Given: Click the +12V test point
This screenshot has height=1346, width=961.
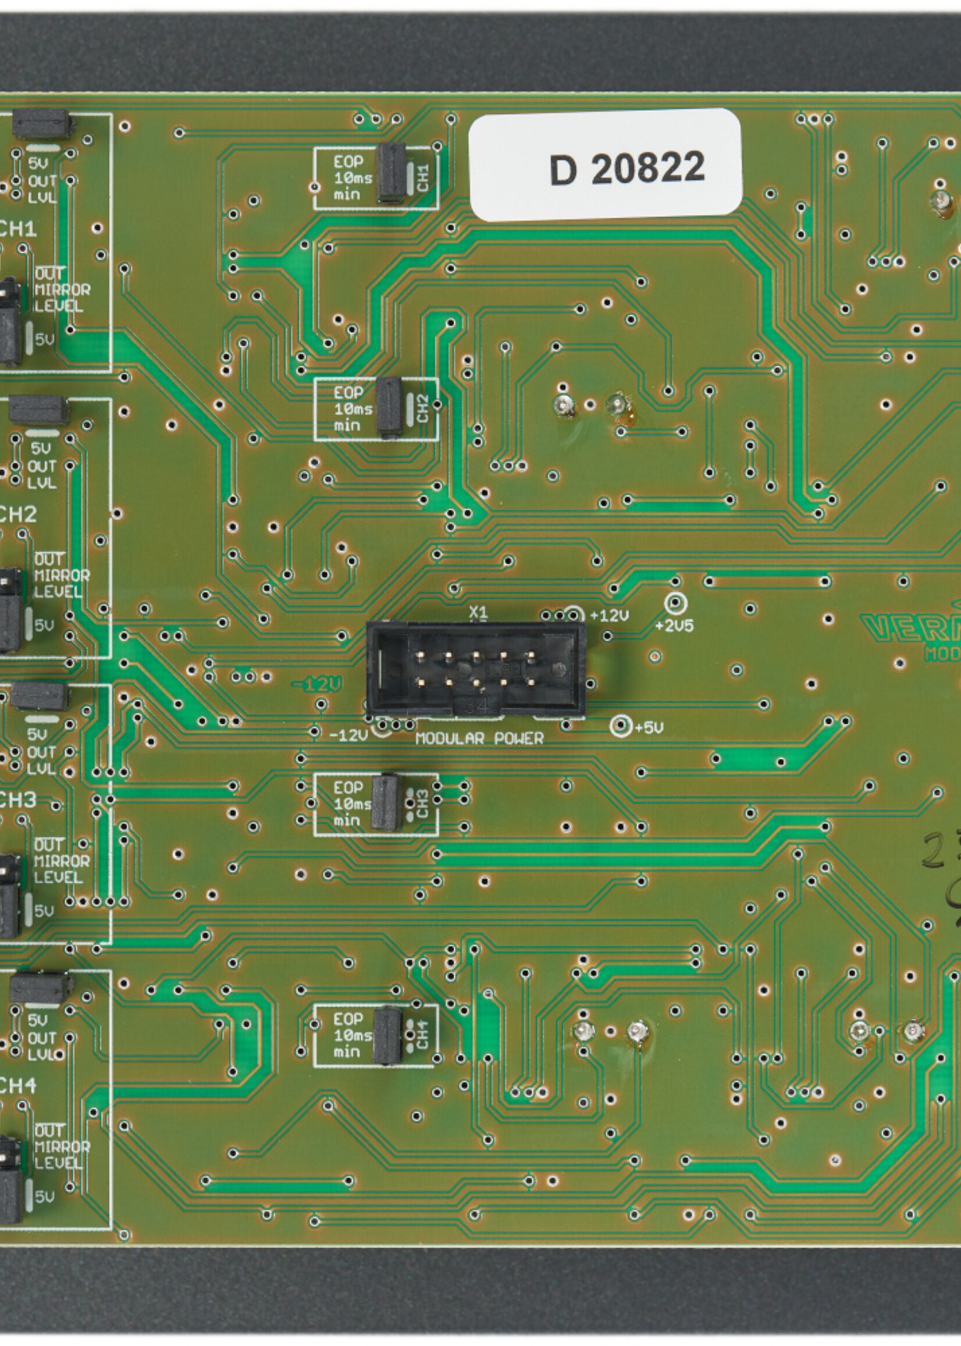Looking at the screenshot, I should [x=572, y=615].
